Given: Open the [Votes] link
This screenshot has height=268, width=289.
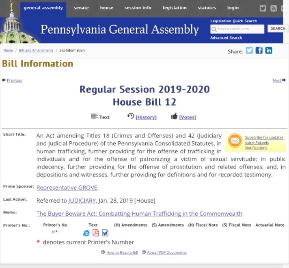Looking at the screenshot, I should 187,117.
